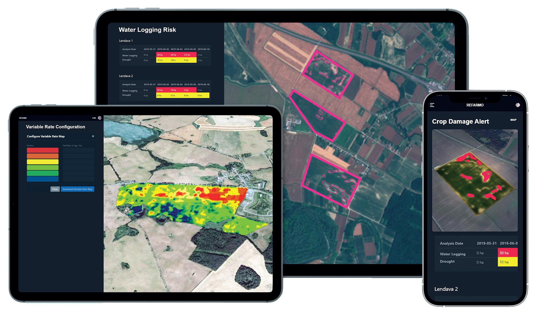Tap the red 30 ha cell on the phone
536x310 pixels.
click(x=507, y=253)
